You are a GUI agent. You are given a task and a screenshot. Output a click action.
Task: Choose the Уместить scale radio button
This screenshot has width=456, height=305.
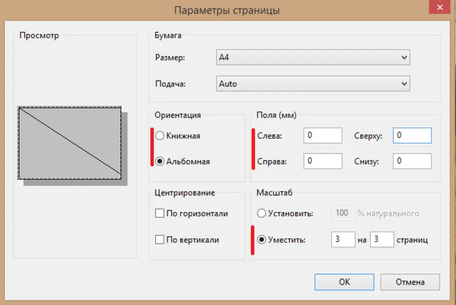(x=261, y=240)
